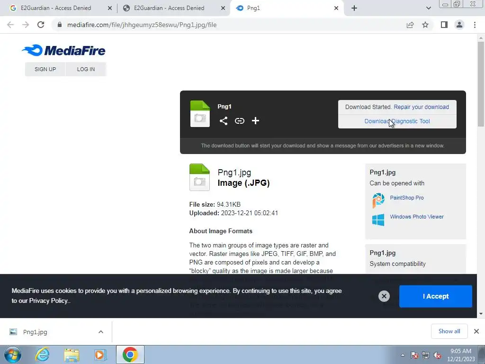485x364 pixels.
Task: Click the 'Image (.JPG)' heading
Action: pos(244,183)
